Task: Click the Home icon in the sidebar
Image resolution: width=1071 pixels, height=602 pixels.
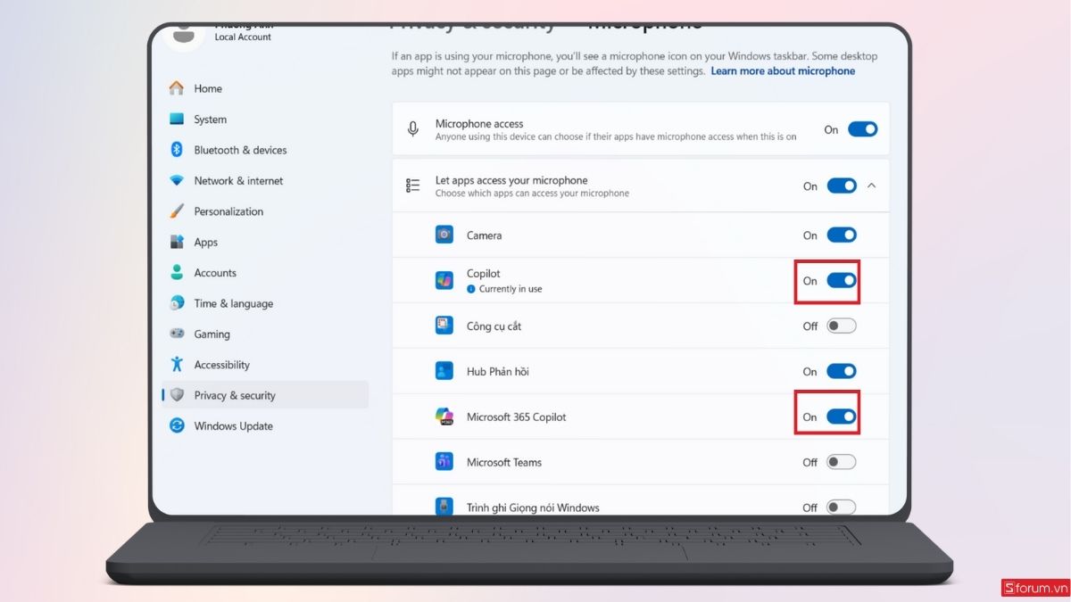Action: click(x=177, y=88)
